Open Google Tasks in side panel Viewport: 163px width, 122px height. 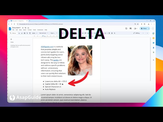(x=153, y=43)
